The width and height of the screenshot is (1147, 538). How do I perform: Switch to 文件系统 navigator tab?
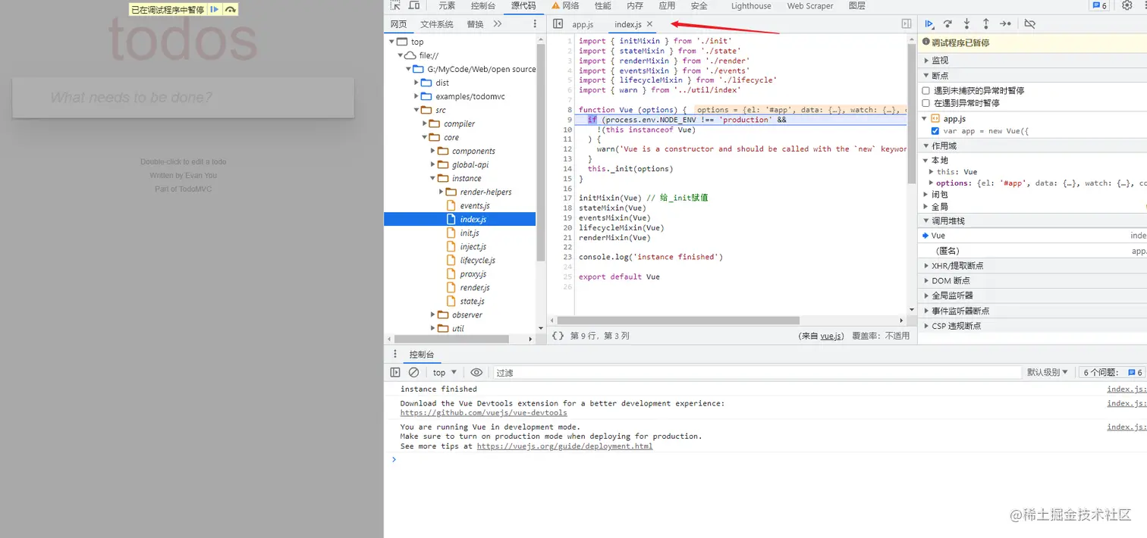[437, 24]
